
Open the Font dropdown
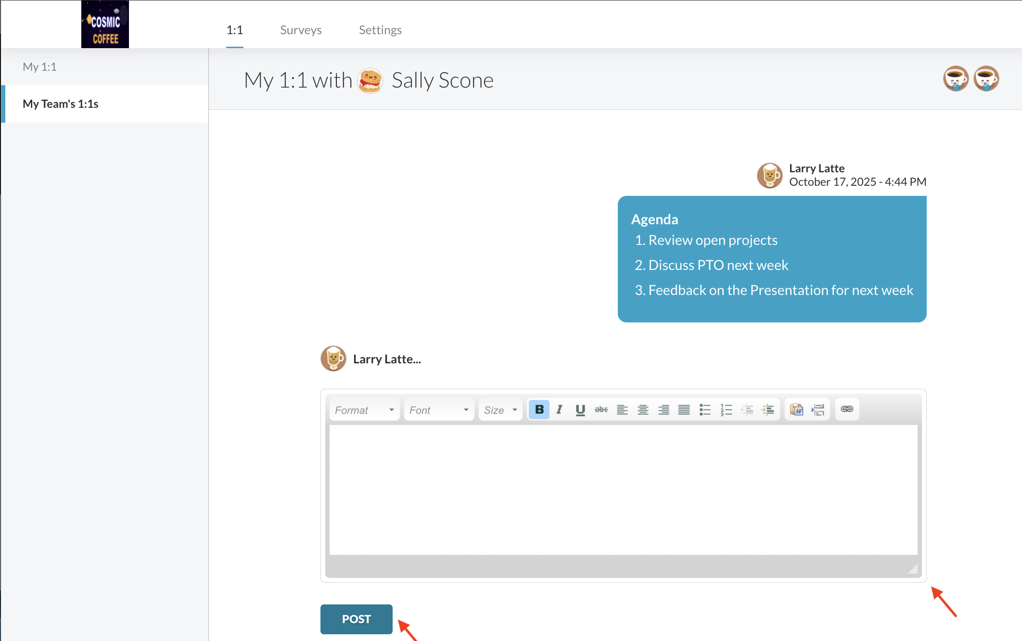coord(439,410)
